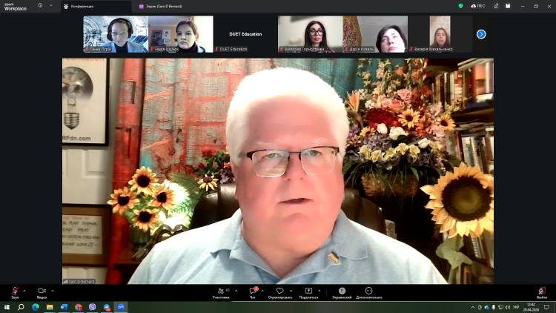Toggle the camera with Видео button

pos(42,291)
